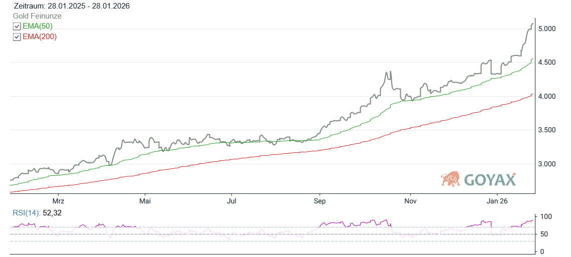Click the RSI value 52,32
The width and height of the screenshot is (571, 257).
52,213
